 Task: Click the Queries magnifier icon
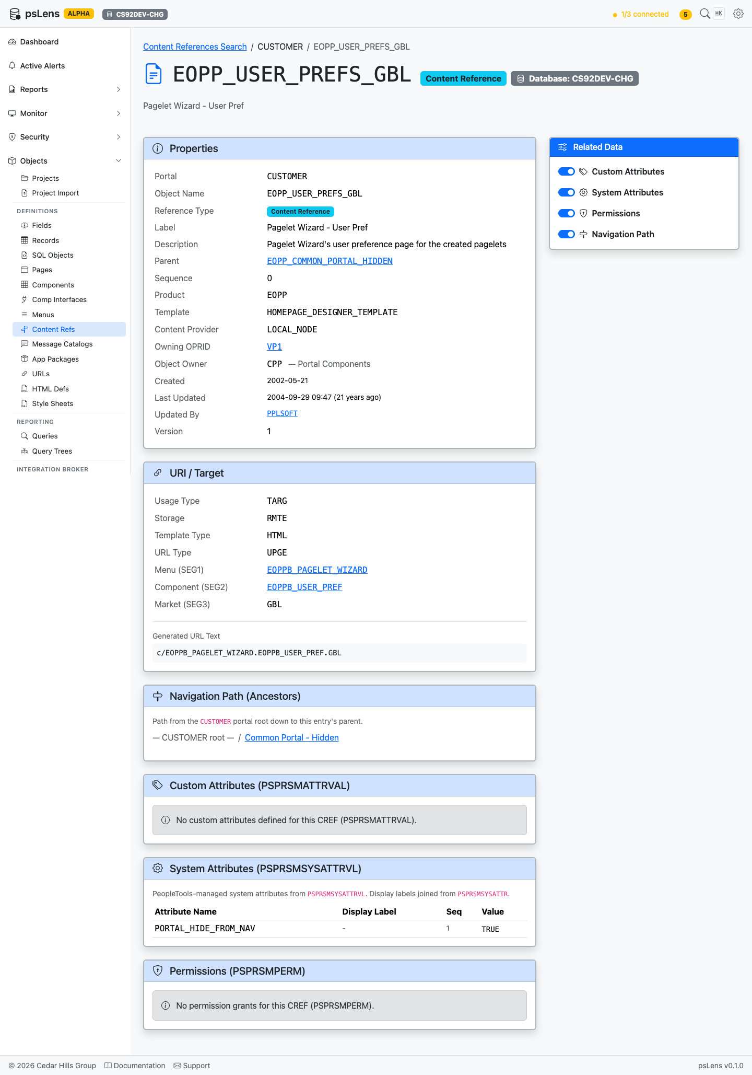[25, 436]
